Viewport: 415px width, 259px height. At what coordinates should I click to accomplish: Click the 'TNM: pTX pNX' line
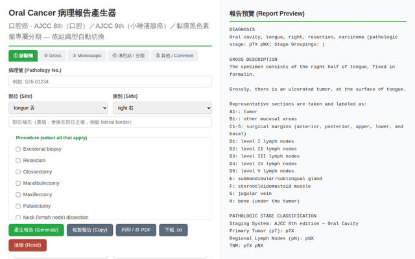click(246, 245)
